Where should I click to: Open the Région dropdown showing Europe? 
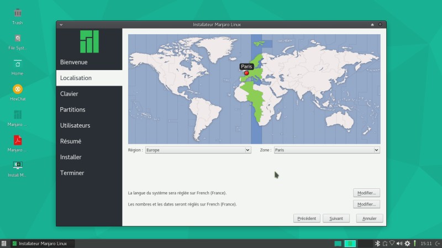point(198,150)
